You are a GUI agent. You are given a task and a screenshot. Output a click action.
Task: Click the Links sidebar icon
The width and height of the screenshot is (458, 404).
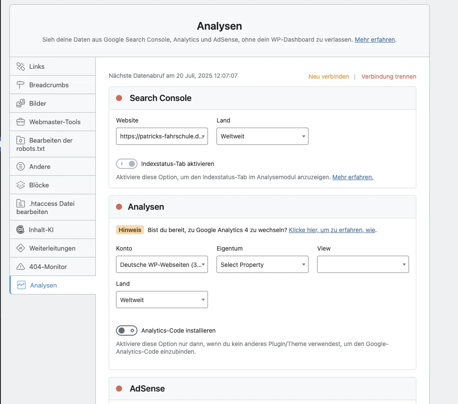click(21, 66)
